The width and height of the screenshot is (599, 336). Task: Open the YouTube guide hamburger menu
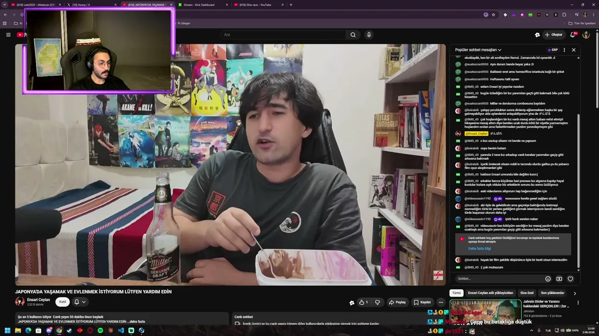tap(8, 35)
